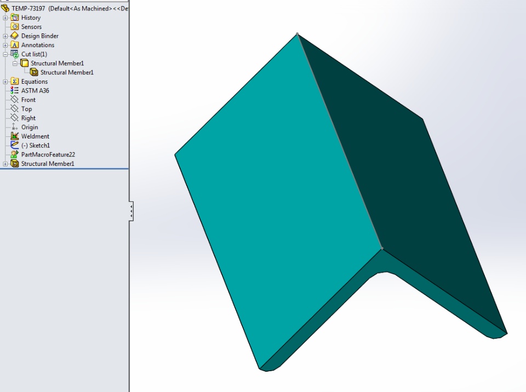Select the History label

(31, 18)
